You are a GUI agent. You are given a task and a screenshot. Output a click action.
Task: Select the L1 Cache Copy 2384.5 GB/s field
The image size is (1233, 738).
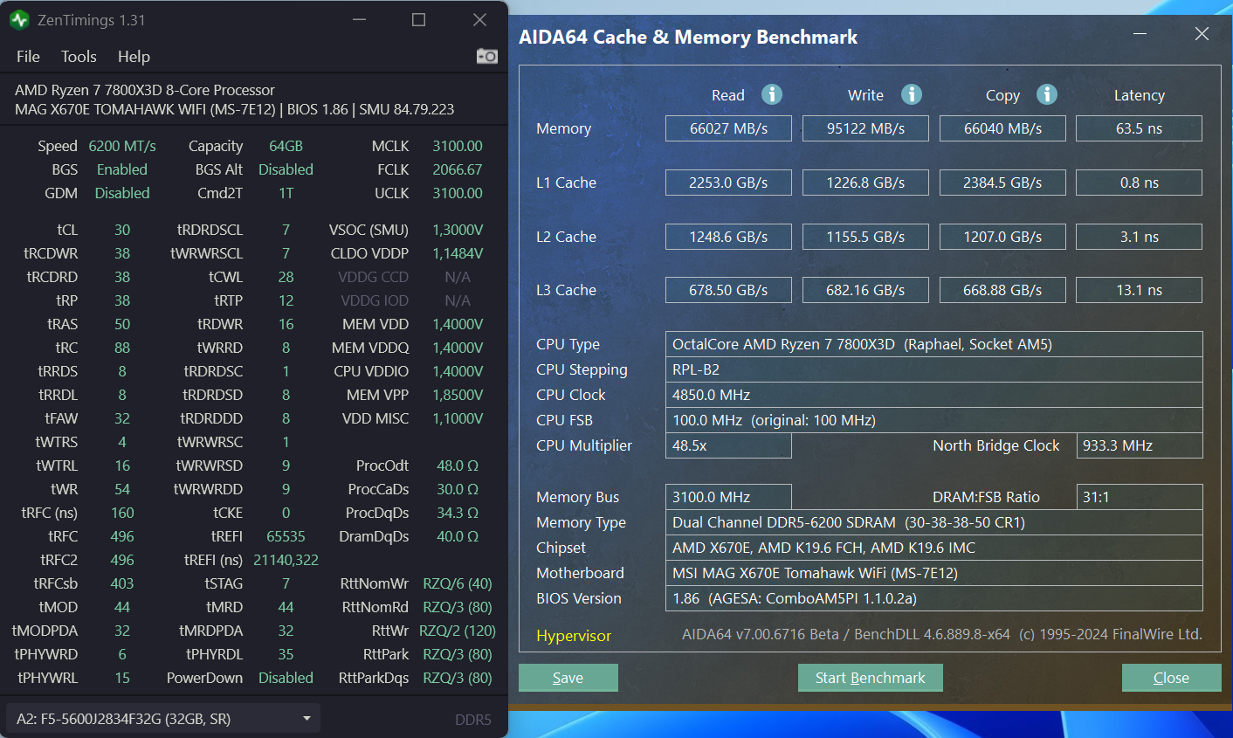tap(1002, 183)
